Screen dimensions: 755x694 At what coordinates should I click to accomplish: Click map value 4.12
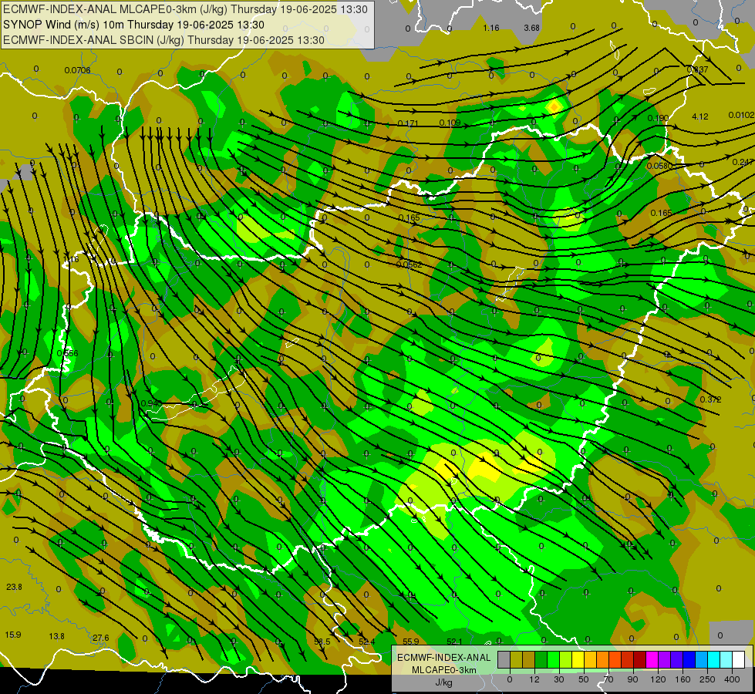coord(699,116)
